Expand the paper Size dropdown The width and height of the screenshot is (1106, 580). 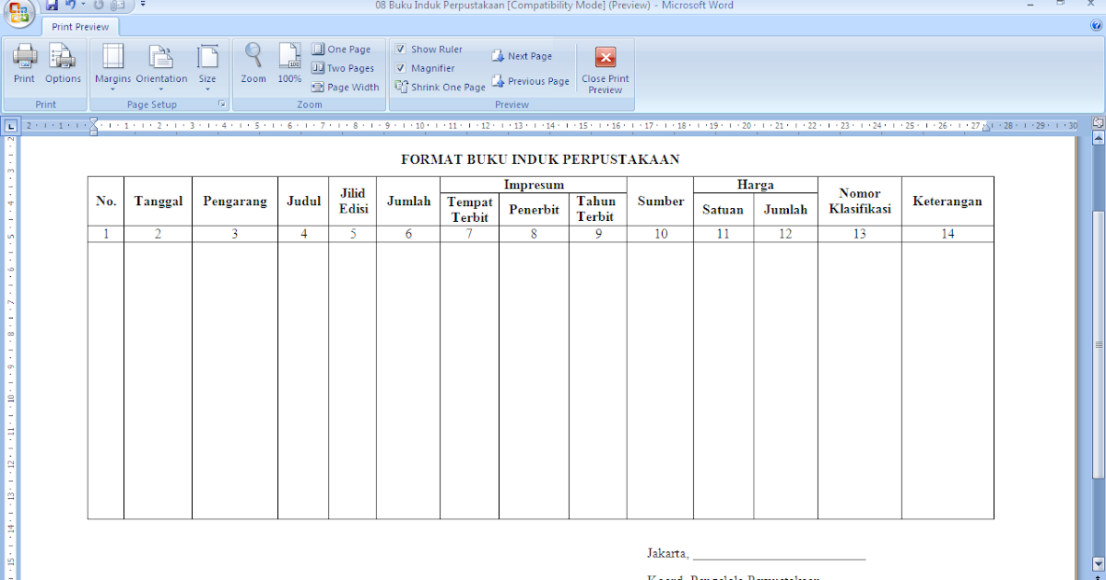207,67
